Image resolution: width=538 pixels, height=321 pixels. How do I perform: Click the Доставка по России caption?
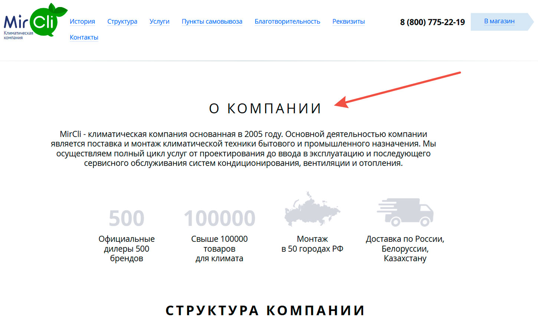coord(405,249)
